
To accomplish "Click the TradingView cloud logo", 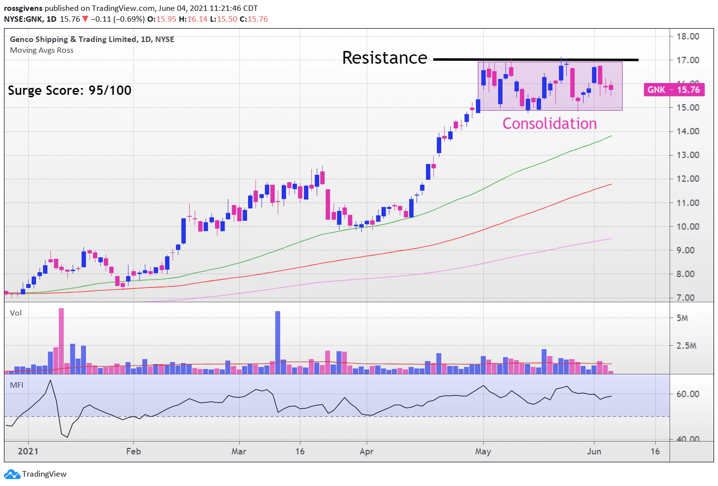I will (x=11, y=474).
